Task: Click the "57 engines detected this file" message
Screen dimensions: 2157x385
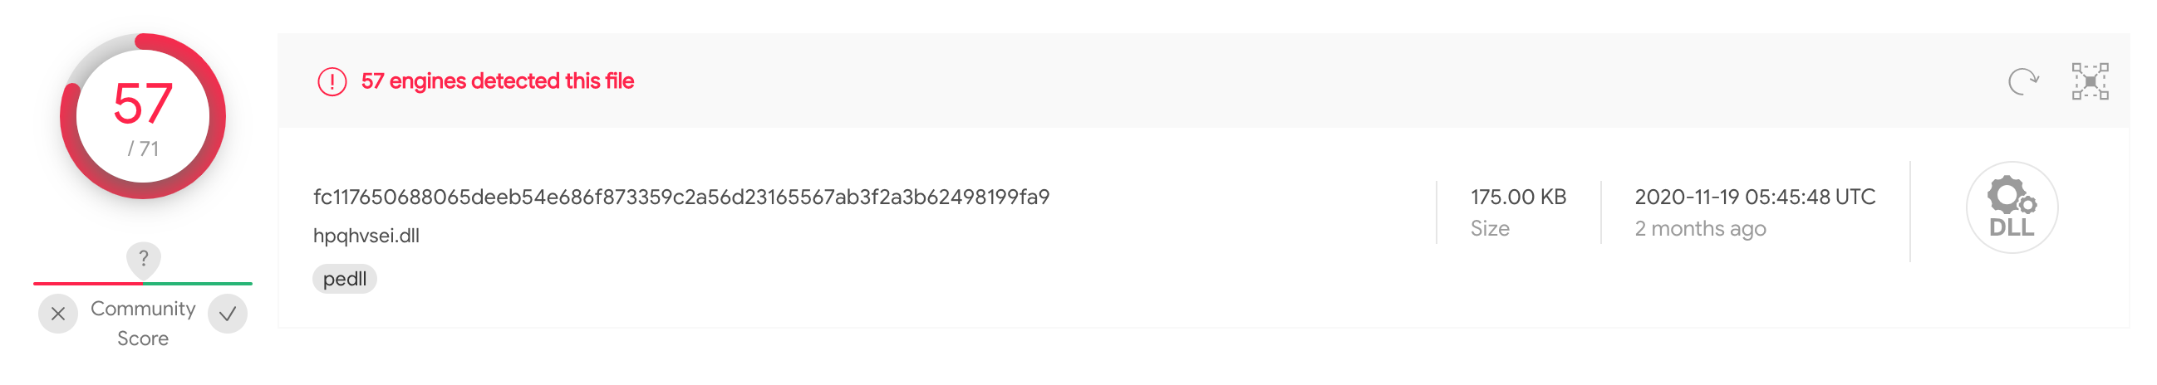Action: pyautogui.click(x=498, y=81)
